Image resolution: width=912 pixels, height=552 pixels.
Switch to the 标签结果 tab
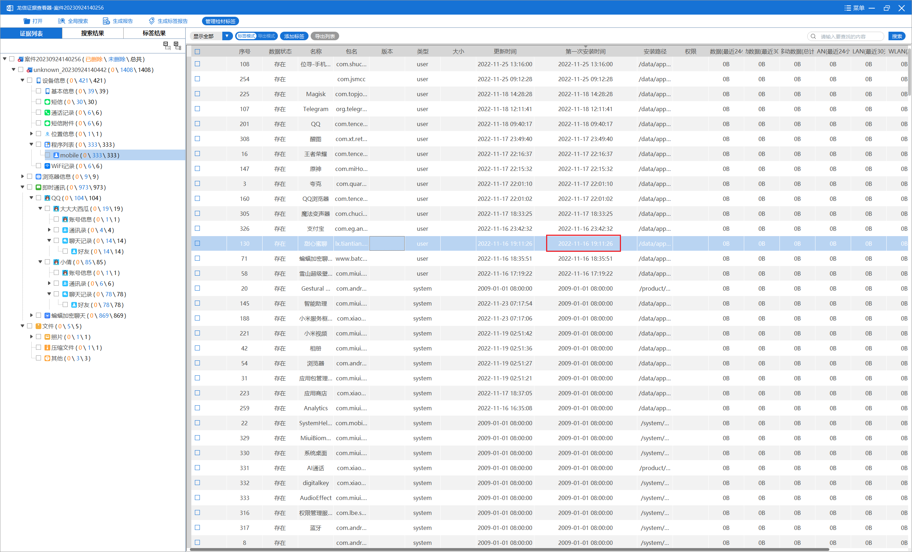(154, 33)
